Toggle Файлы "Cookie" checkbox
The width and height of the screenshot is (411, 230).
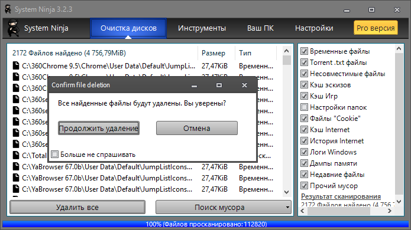pos(304,119)
